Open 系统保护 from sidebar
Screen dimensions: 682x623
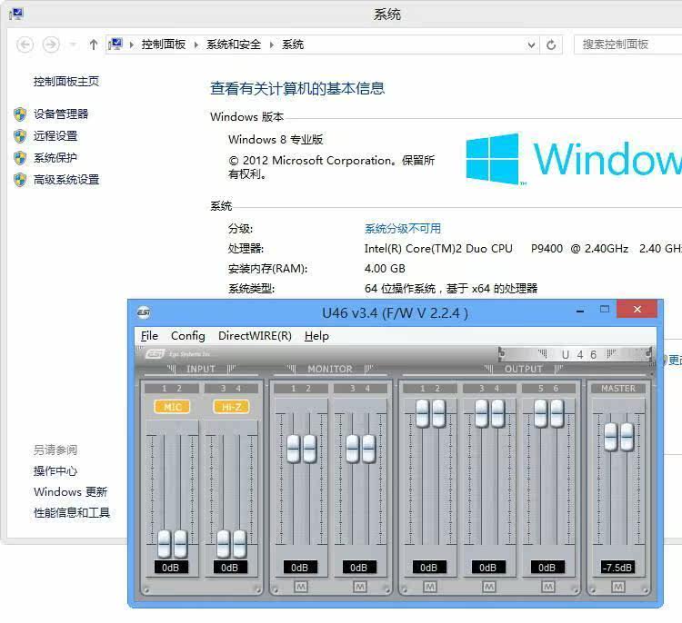(55, 158)
